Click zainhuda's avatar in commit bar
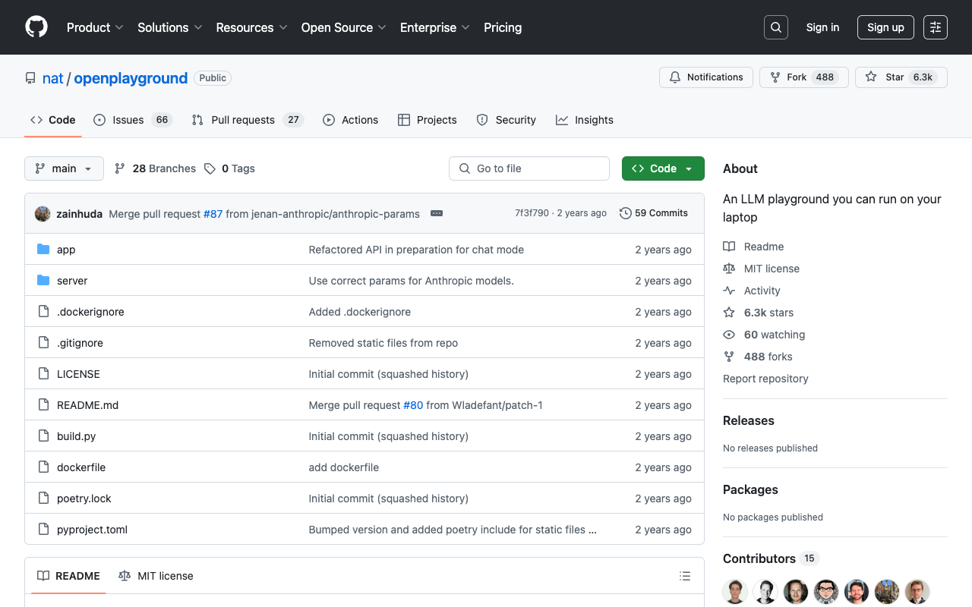 (43, 214)
